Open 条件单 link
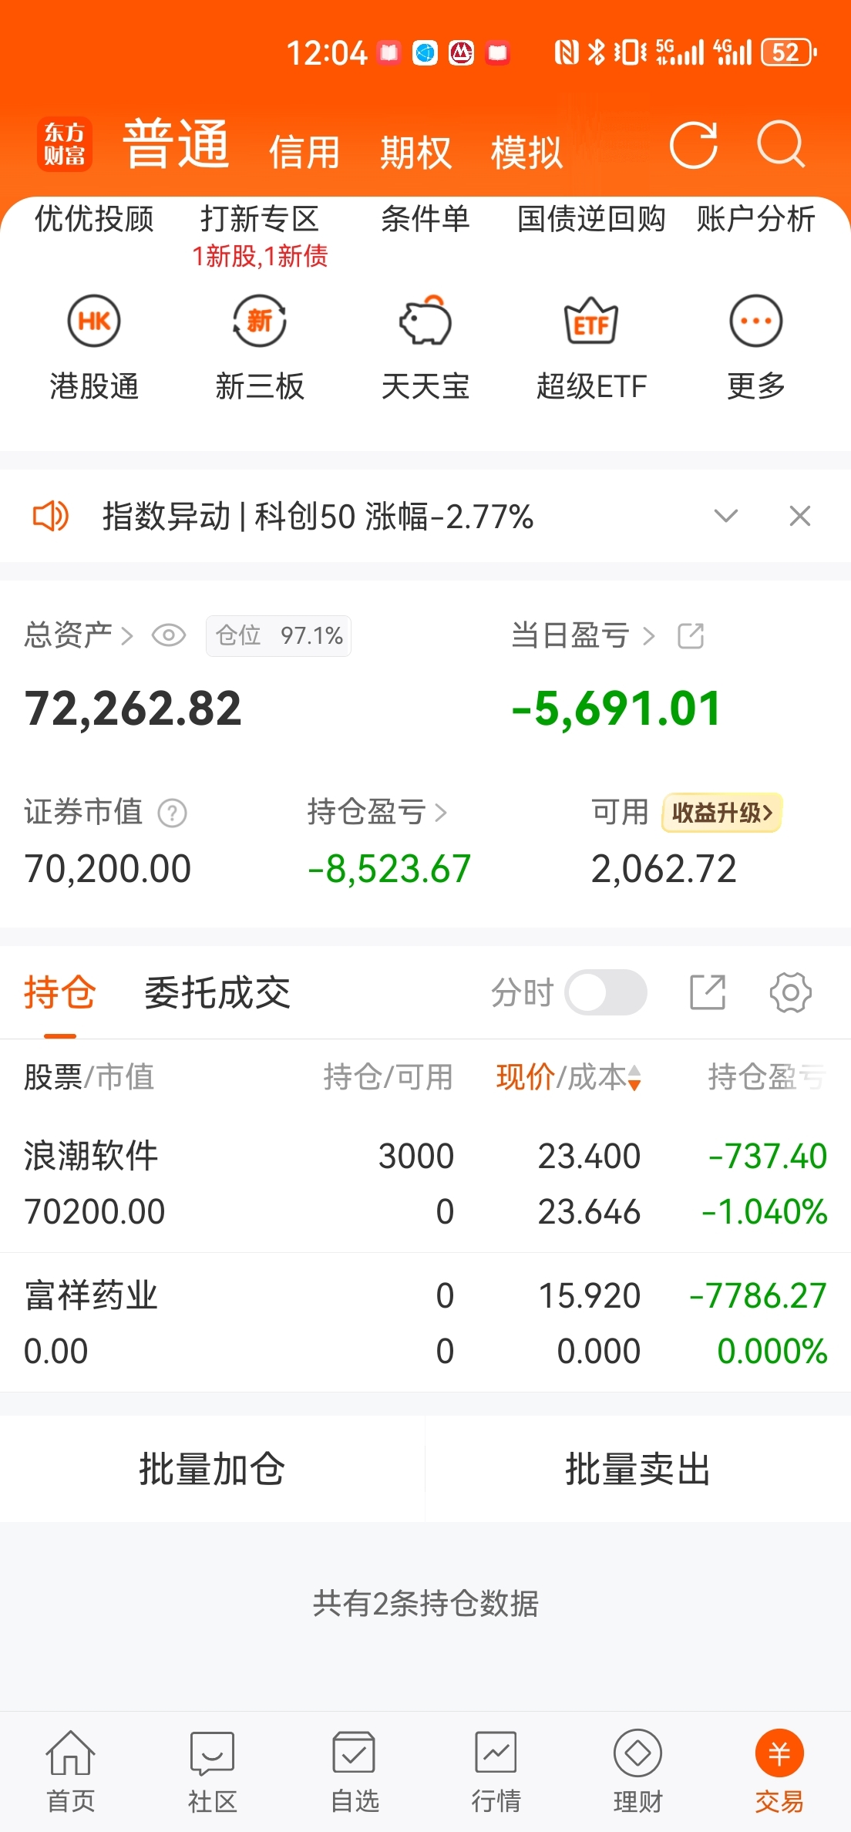The image size is (851, 1832). [x=425, y=219]
